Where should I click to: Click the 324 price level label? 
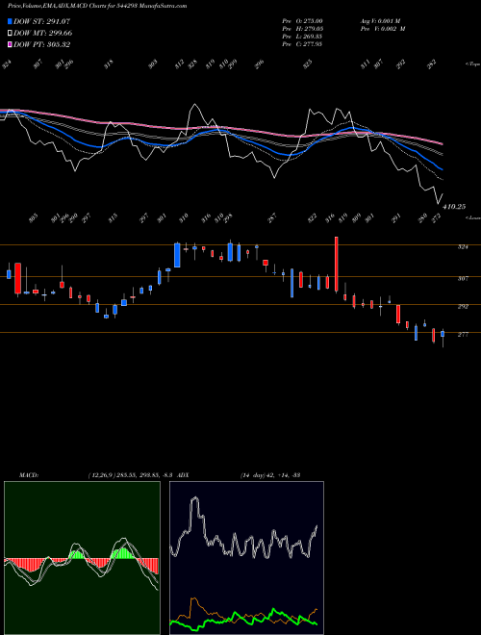coord(463,246)
